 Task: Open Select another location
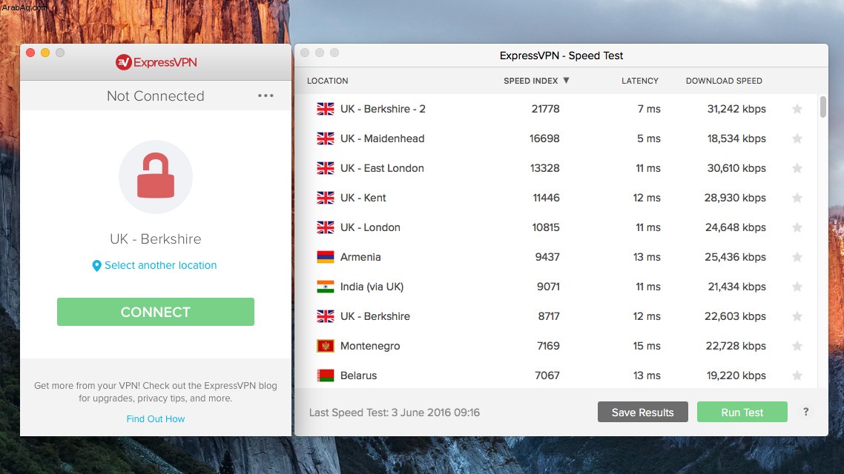point(160,265)
